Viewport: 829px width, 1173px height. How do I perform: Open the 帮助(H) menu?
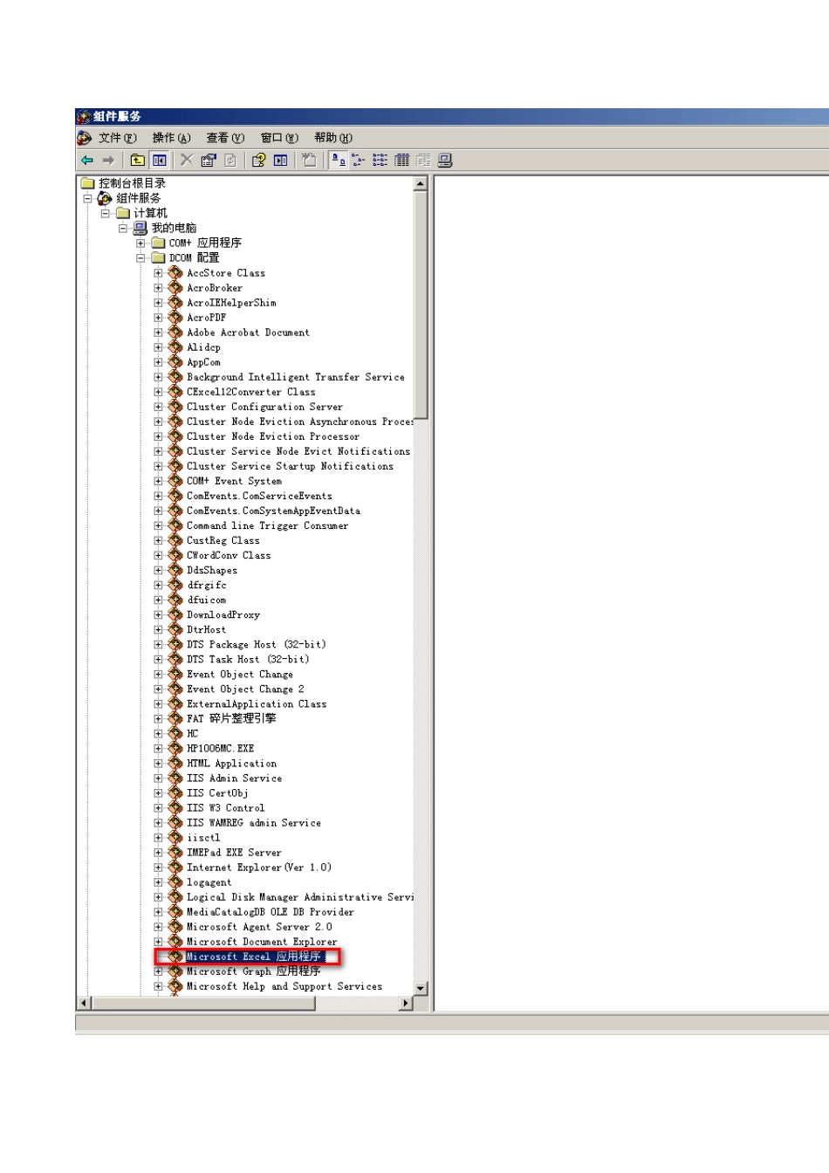[x=333, y=138]
